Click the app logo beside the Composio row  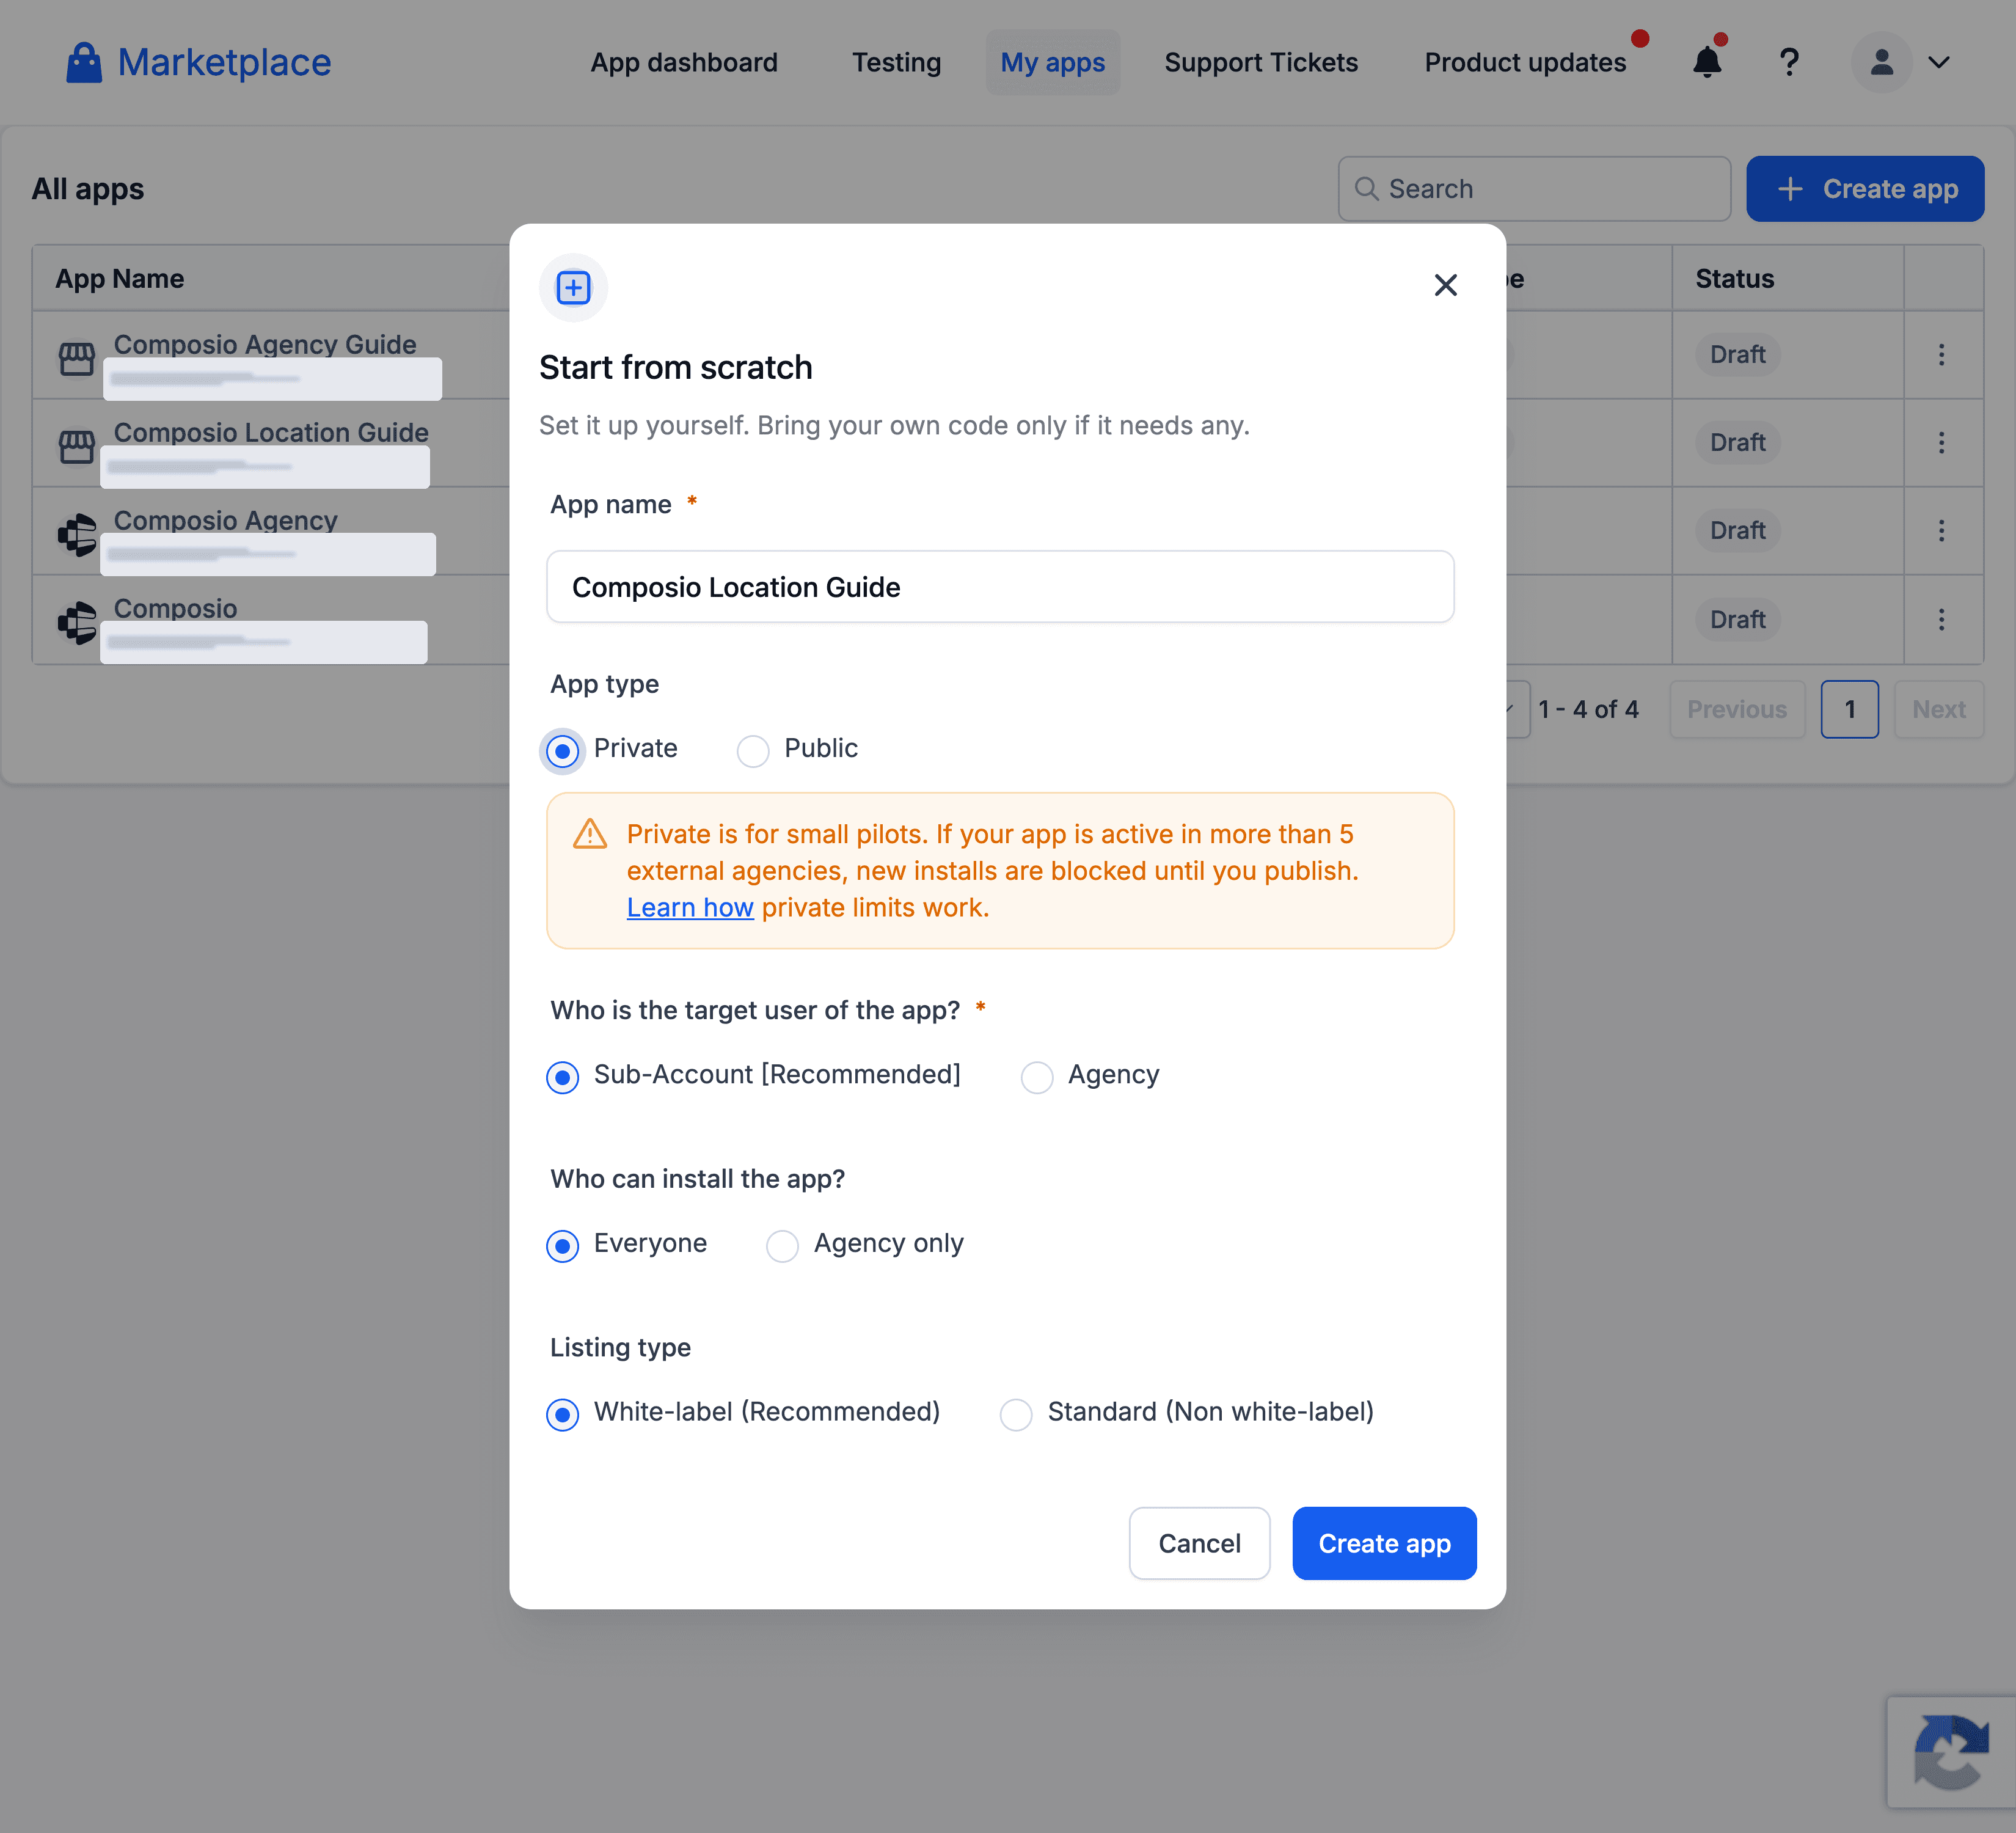coord(77,622)
